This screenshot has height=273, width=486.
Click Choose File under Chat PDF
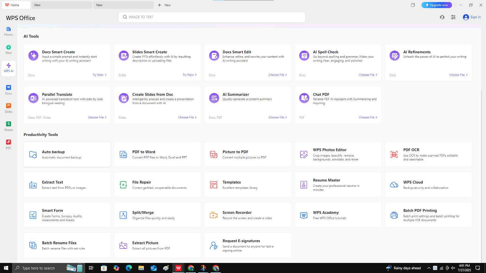point(368,117)
